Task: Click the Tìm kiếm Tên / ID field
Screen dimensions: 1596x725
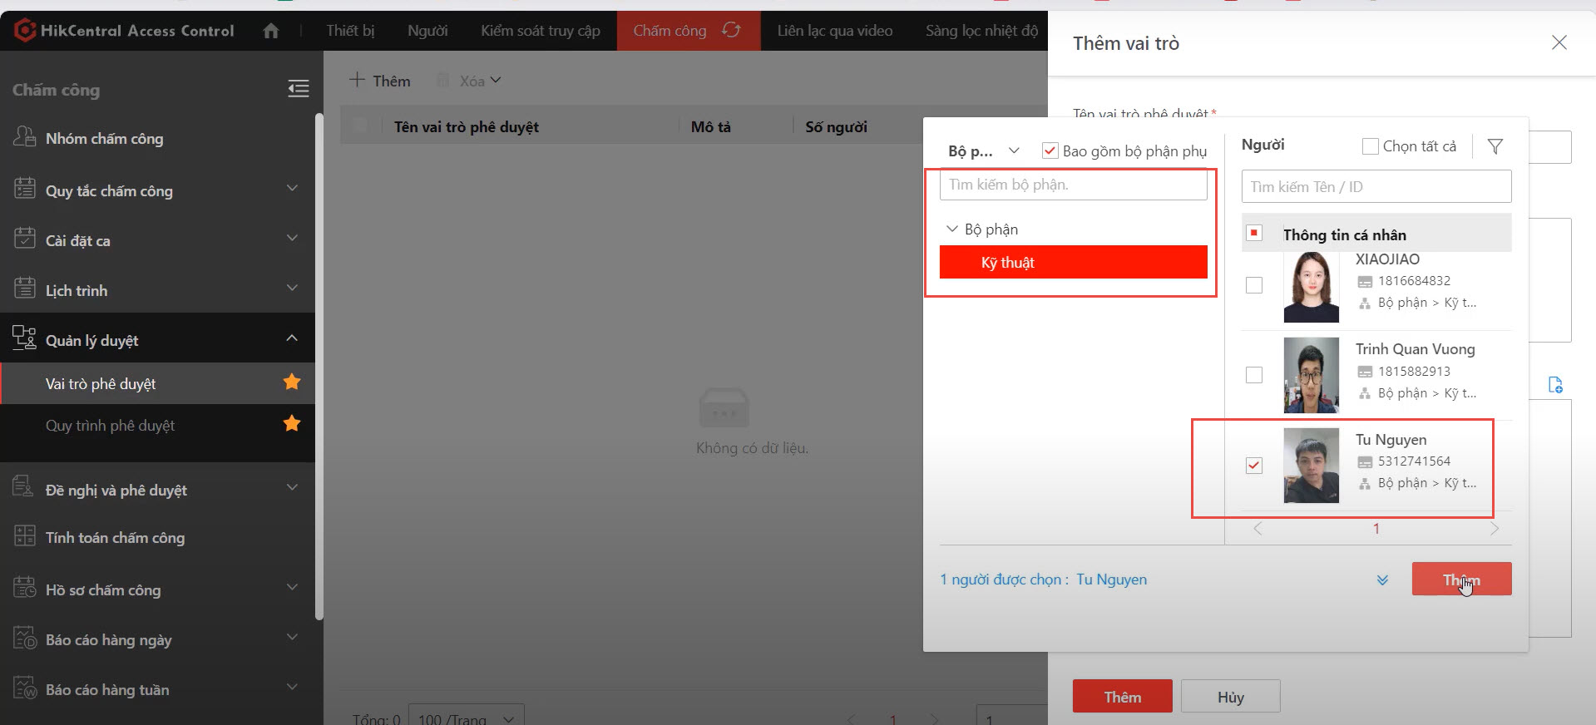Action: pos(1376,187)
